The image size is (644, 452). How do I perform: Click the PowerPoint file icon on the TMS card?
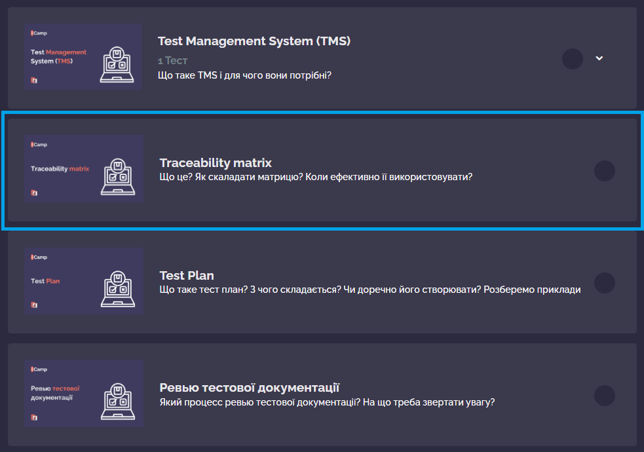pos(33,80)
